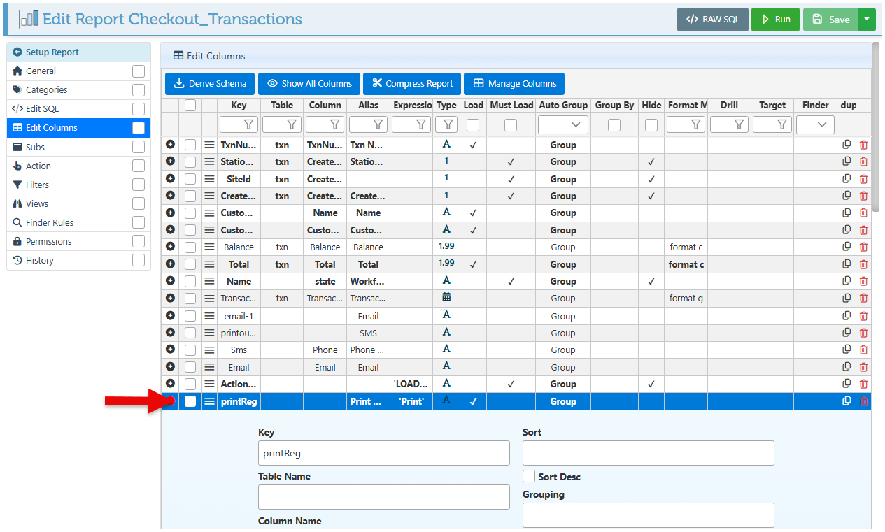Open the Auto Group filter dropdown
This screenshot has width=885, height=532.
pos(563,124)
